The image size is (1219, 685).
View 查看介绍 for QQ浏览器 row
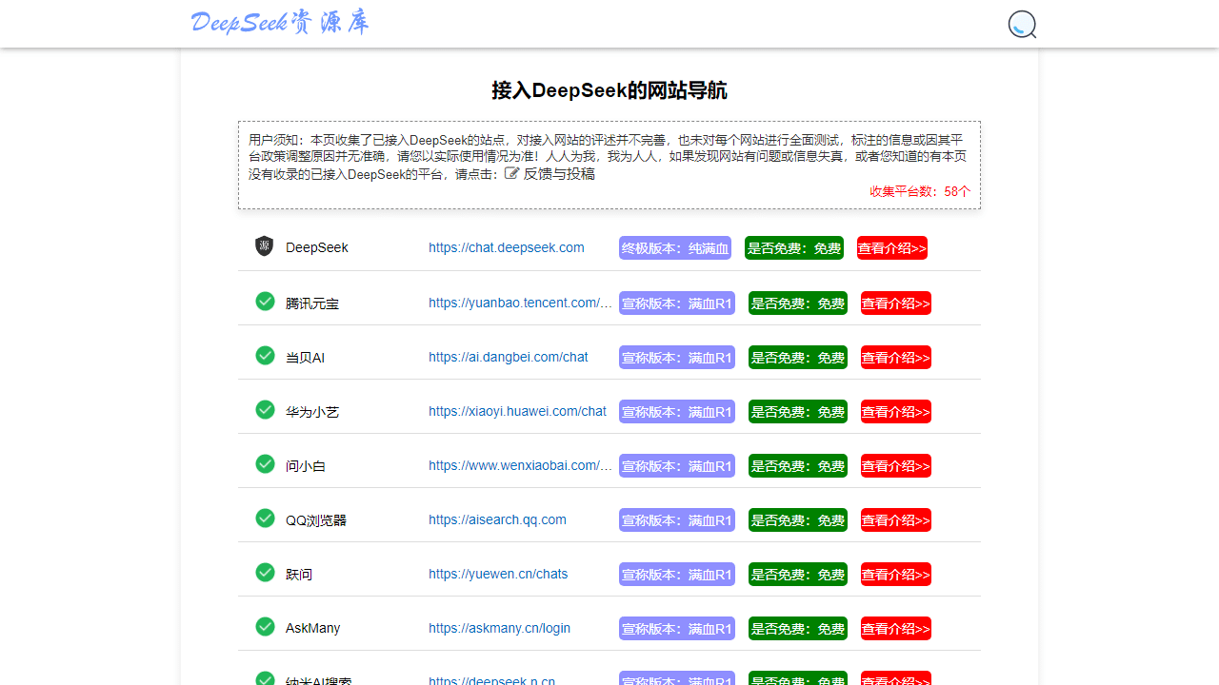[896, 520]
